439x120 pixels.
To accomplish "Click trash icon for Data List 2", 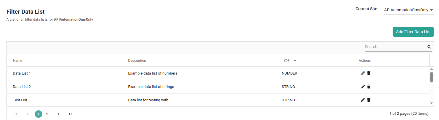I will [x=369, y=87].
